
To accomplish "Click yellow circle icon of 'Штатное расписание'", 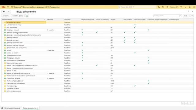I will click(5, 91).
